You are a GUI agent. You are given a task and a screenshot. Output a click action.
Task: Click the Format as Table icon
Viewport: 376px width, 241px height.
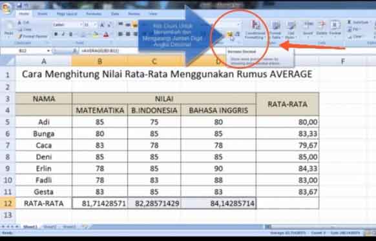pyautogui.click(x=276, y=30)
